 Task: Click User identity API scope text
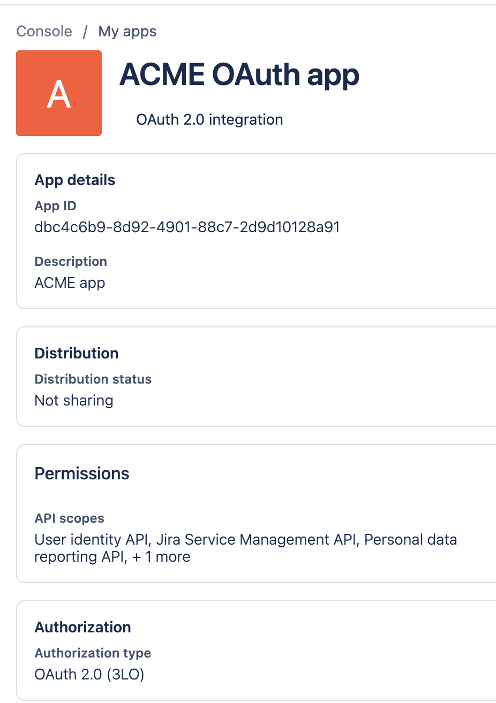pos(91,540)
